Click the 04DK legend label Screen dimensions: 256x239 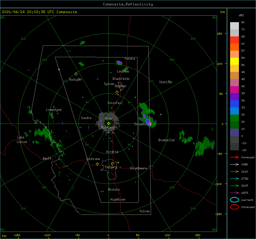pyautogui.click(x=245, y=165)
